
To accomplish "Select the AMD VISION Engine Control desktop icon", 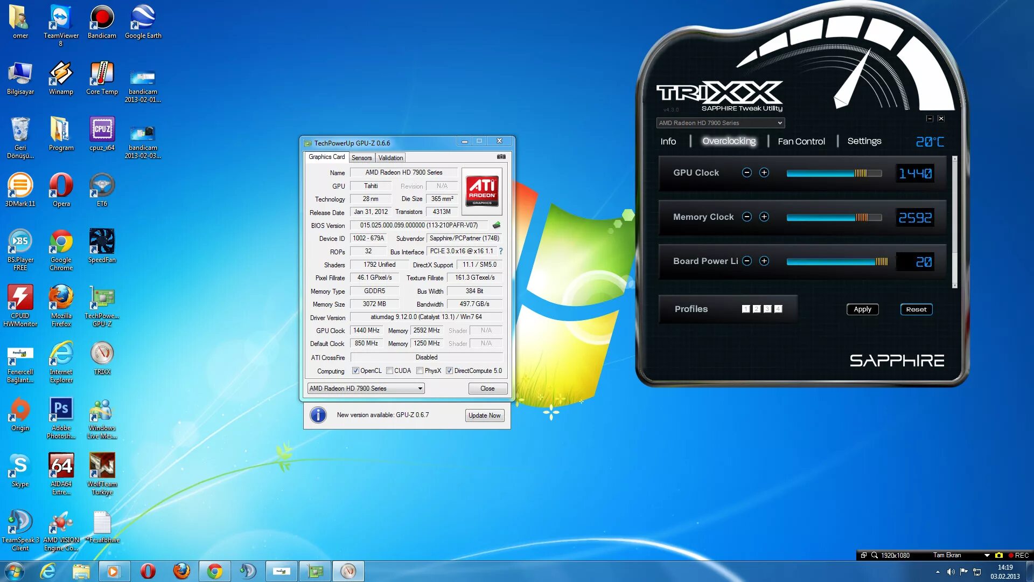I will click(61, 530).
